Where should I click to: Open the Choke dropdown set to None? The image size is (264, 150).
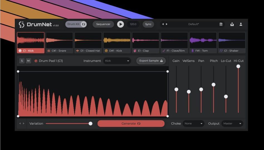(194, 123)
